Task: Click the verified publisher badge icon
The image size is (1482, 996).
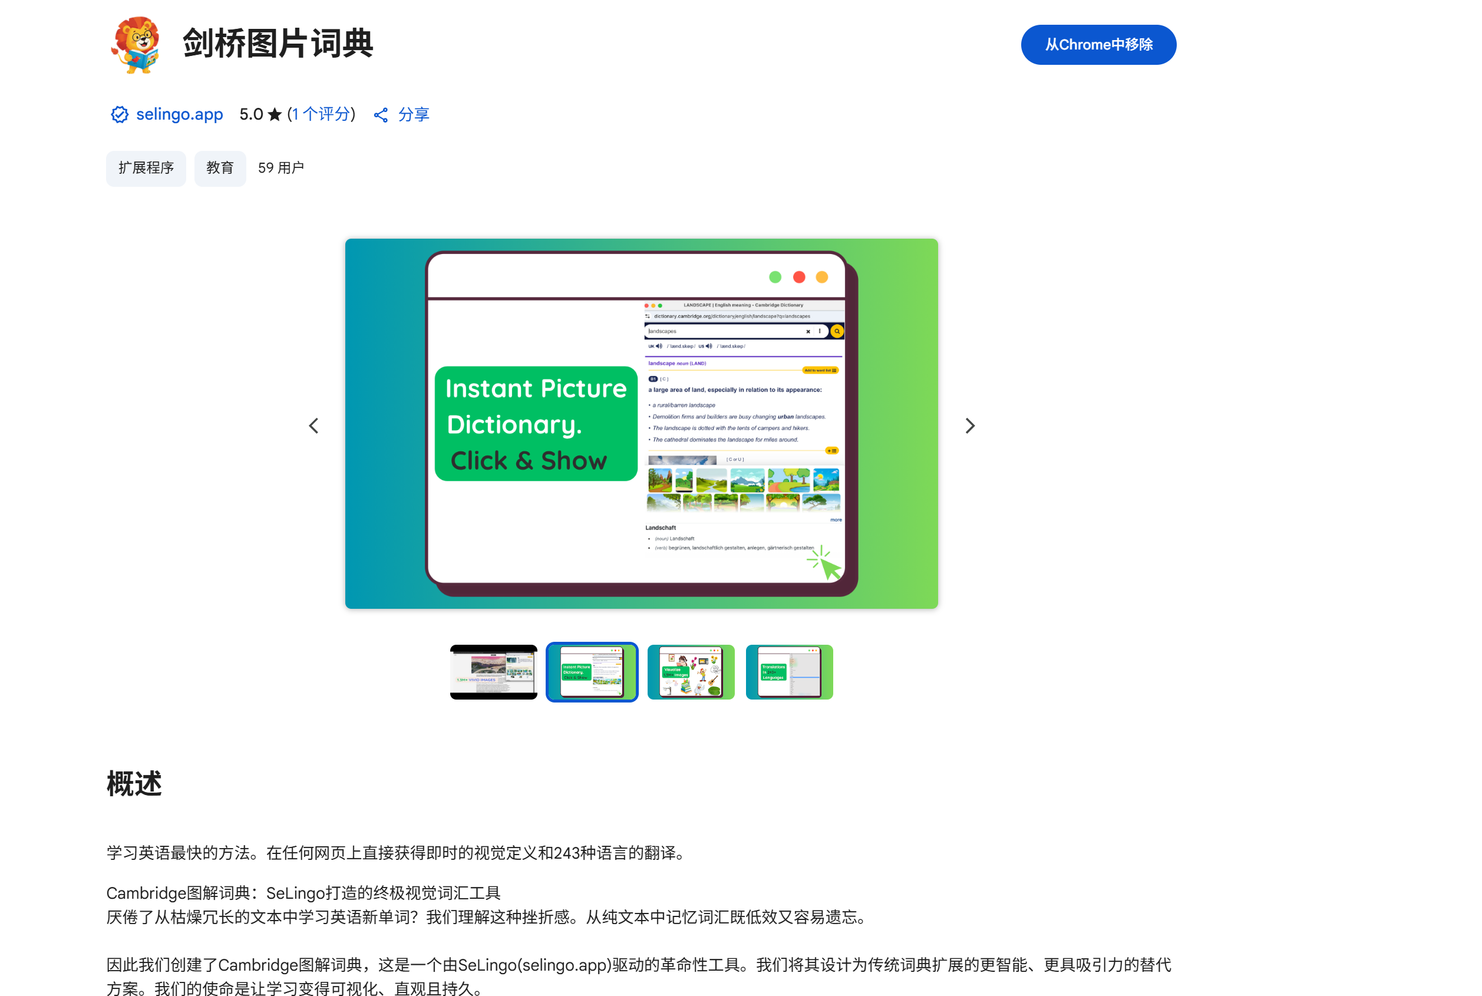Action: (x=120, y=115)
